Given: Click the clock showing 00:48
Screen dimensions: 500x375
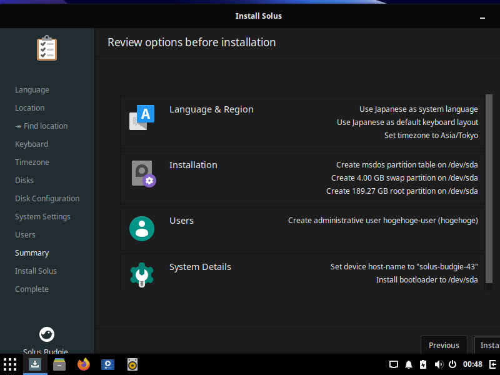Looking at the screenshot, I should (x=472, y=364).
